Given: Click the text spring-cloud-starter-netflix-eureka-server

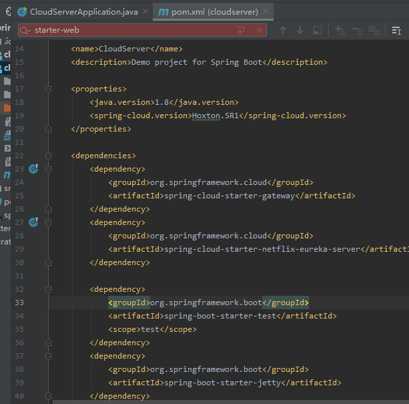Looking at the screenshot, I should pos(262,249).
